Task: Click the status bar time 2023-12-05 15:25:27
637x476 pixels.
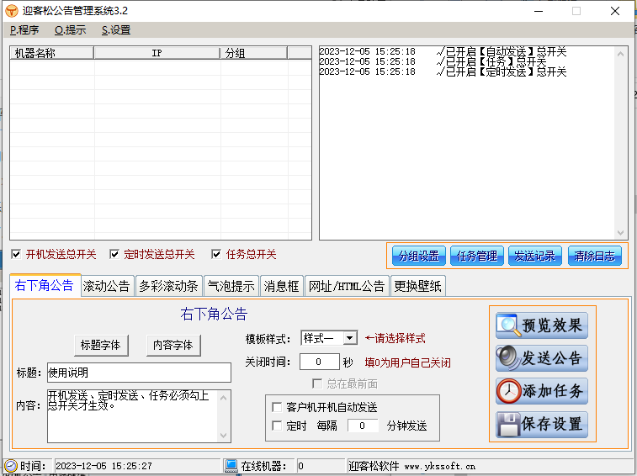Action: click(104, 466)
